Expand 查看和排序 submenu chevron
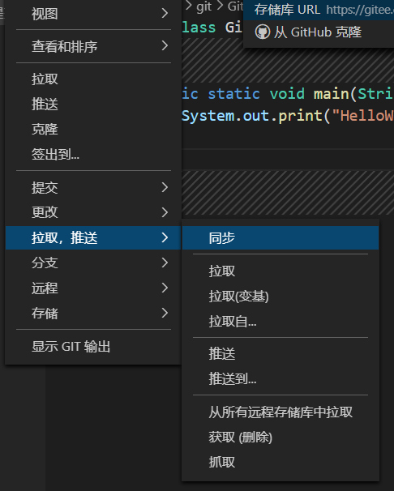The height and width of the screenshot is (491, 394). (x=165, y=46)
